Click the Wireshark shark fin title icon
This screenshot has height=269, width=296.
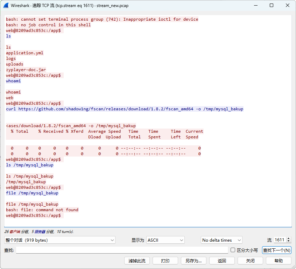[x=6, y=5]
